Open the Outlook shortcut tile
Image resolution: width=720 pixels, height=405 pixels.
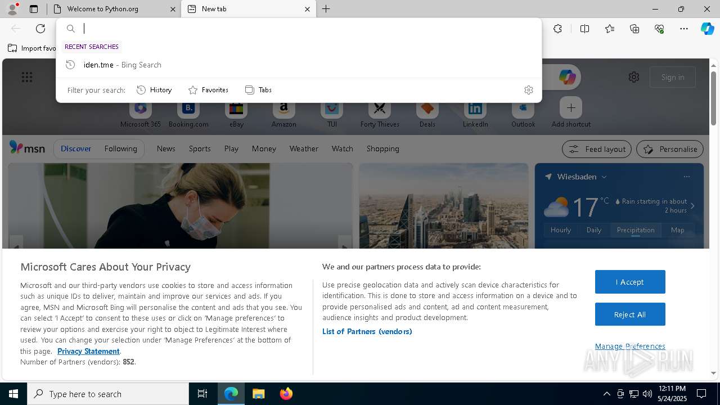523,113
